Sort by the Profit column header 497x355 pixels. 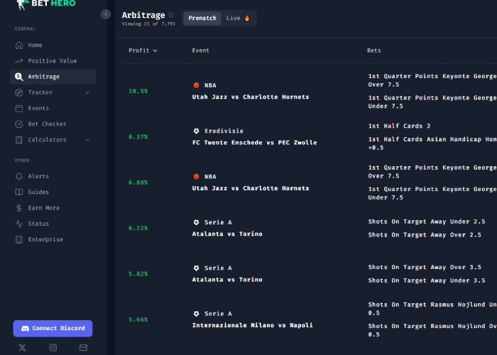[143, 50]
